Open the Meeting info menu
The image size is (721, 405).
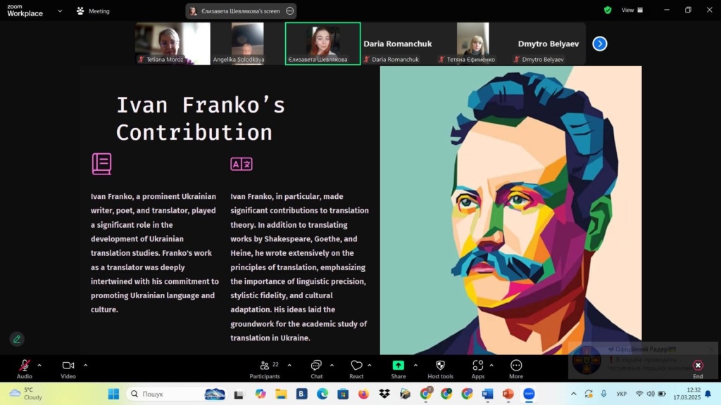click(94, 11)
